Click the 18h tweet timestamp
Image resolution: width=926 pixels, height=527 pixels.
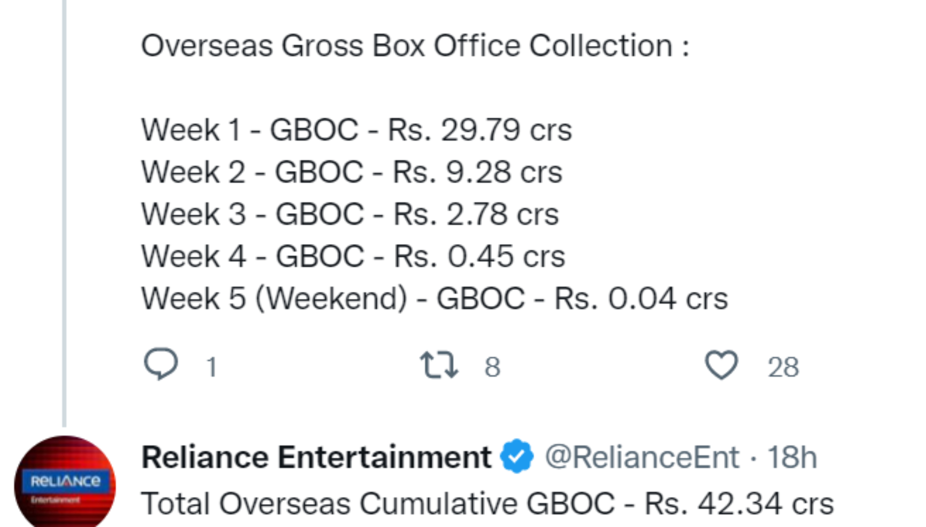(x=792, y=457)
